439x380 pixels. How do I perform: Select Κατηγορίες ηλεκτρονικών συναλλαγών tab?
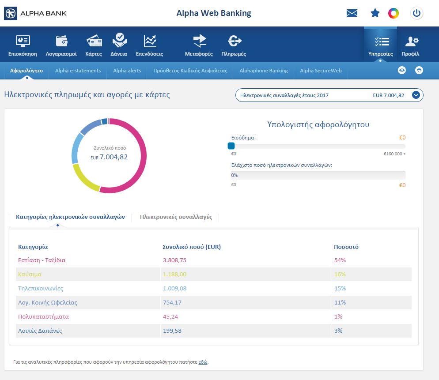tap(70, 217)
